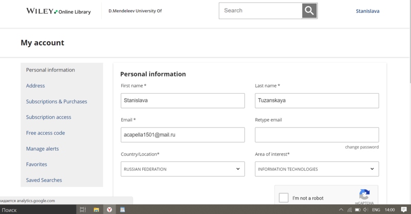Open the image viewer taskbar icon
Image resolution: width=411 pixels, height=214 pixels.
122,209
